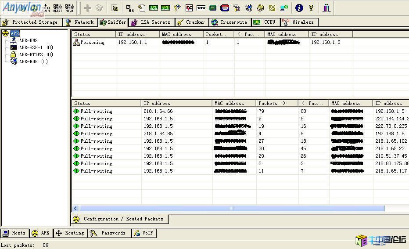Click the question mark Help icon
Viewport: 409px width, 249px height.
[311, 8]
